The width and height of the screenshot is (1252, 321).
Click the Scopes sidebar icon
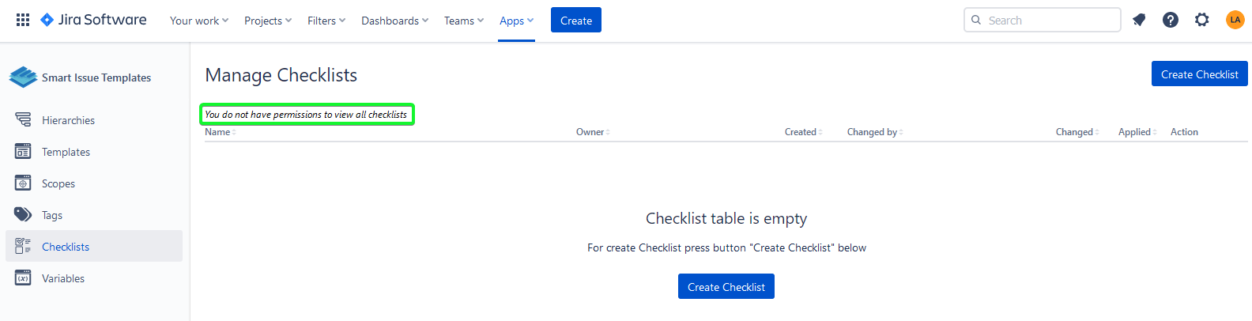point(23,183)
